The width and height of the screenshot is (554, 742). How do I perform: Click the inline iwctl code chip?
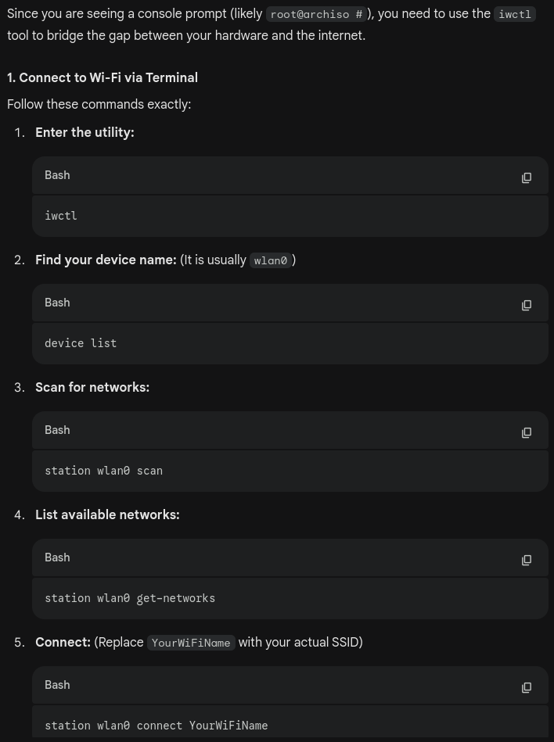[x=514, y=14]
